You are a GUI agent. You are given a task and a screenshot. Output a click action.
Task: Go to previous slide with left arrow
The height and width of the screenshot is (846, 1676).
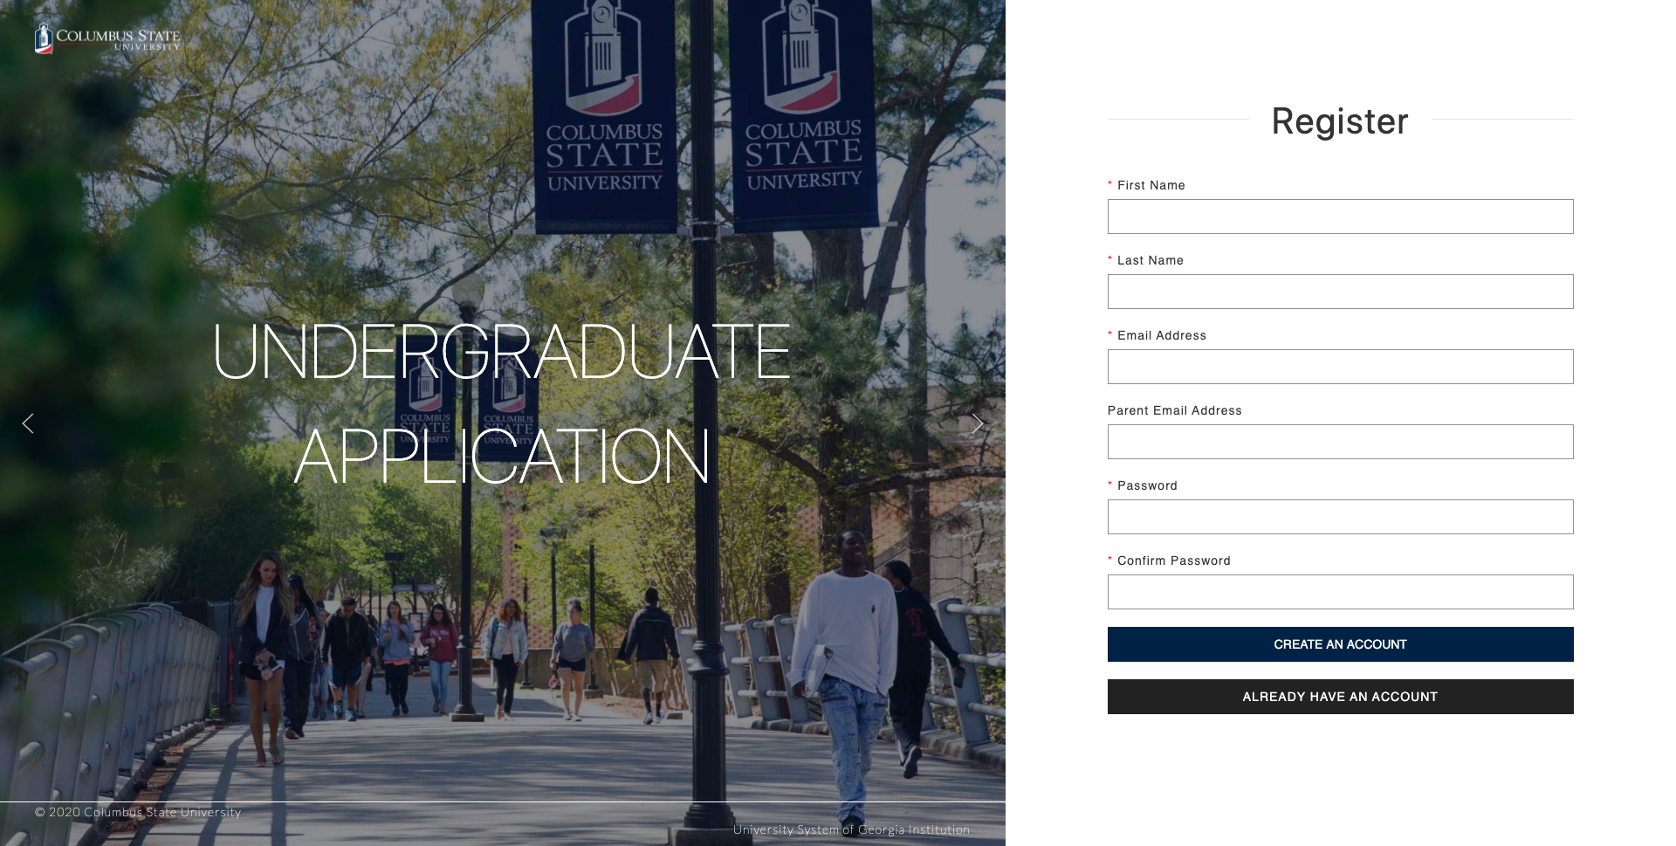pos(28,423)
